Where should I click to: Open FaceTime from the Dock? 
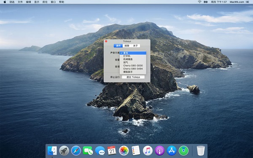pos(88,150)
